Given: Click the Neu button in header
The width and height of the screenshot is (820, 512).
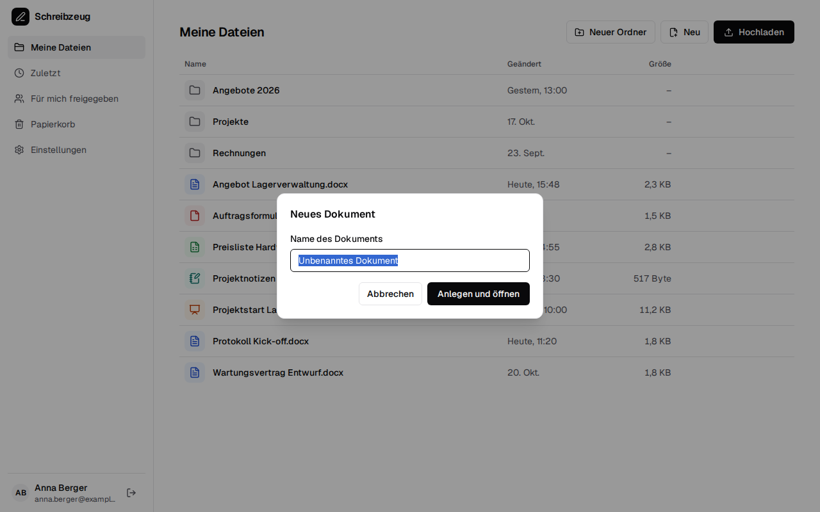Looking at the screenshot, I should pos(684,32).
